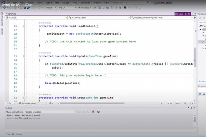This screenshot has height=137, width=206.
Task: Click the Save All icon
Action: point(28,8)
